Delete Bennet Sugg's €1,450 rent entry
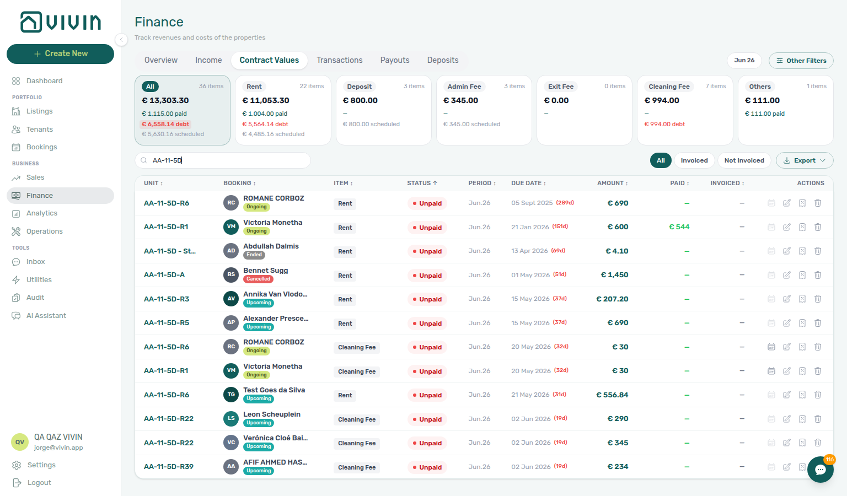 818,275
